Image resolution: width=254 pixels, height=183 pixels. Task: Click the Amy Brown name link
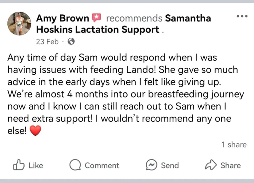(x=63, y=18)
